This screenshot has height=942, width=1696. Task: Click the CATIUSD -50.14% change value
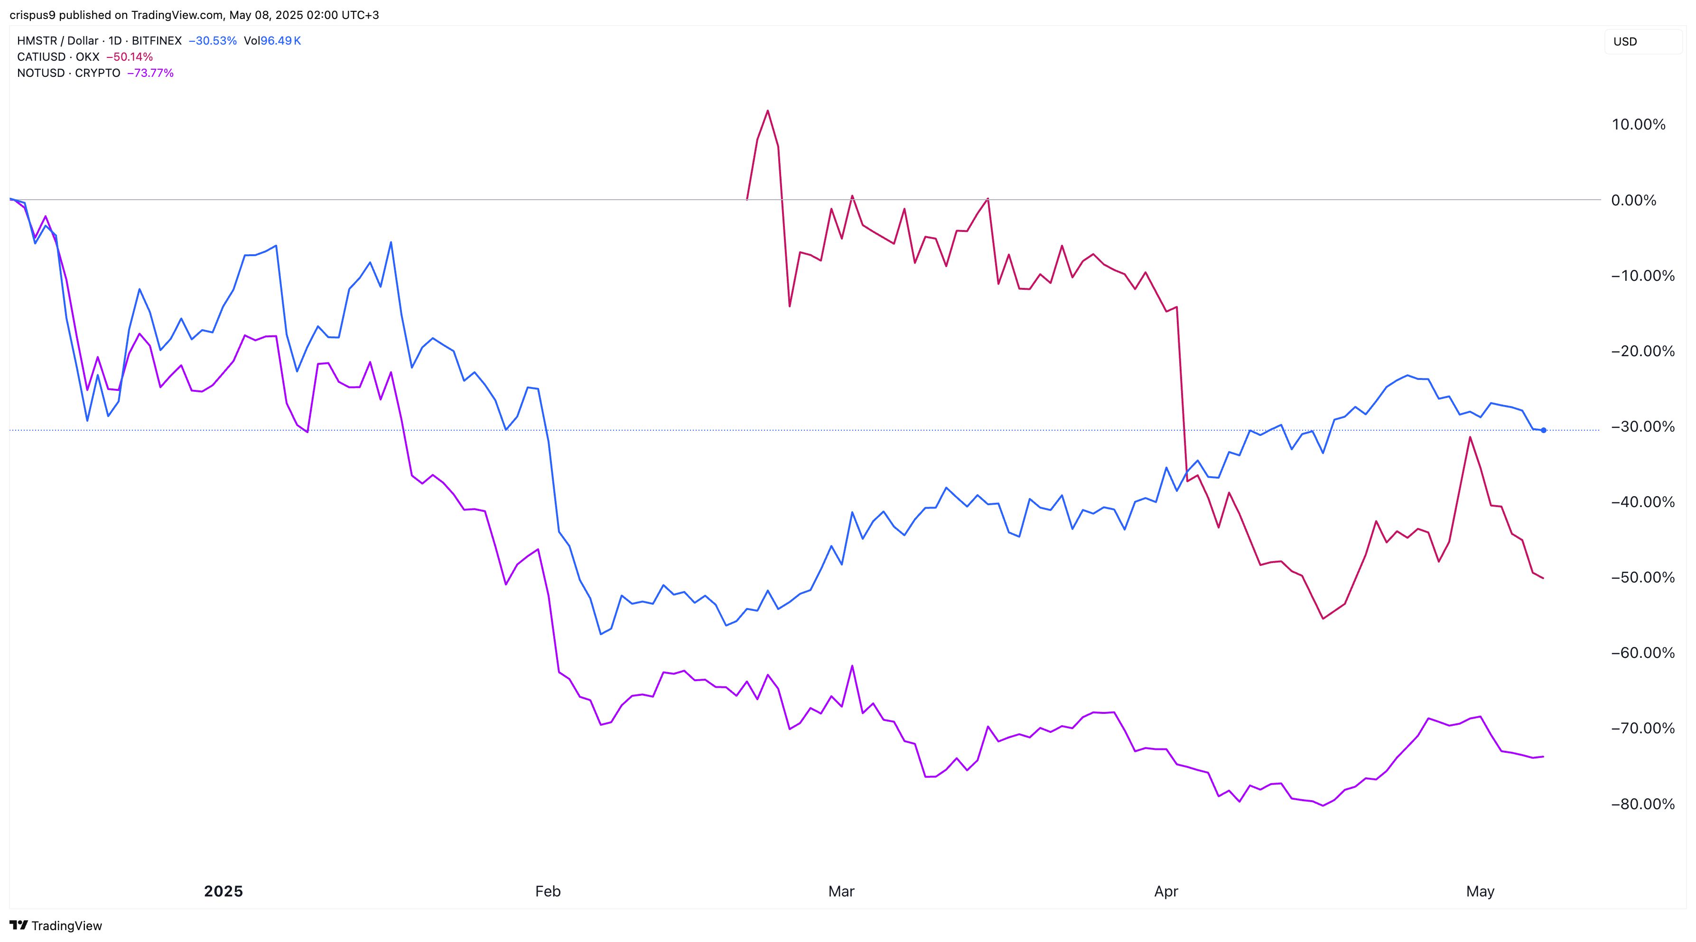tap(130, 56)
